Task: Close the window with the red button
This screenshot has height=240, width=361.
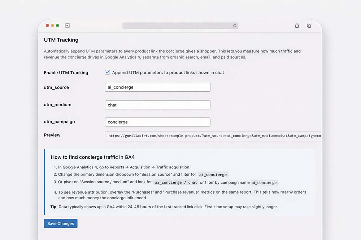Action: point(47,26)
